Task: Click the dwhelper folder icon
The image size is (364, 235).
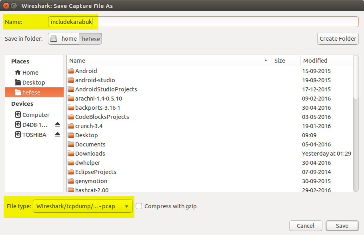Action: (x=71, y=163)
